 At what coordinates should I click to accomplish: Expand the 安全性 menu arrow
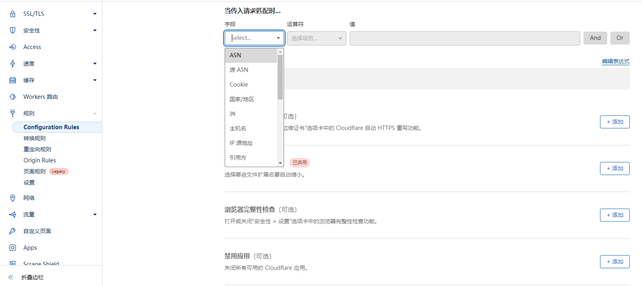[95, 30]
